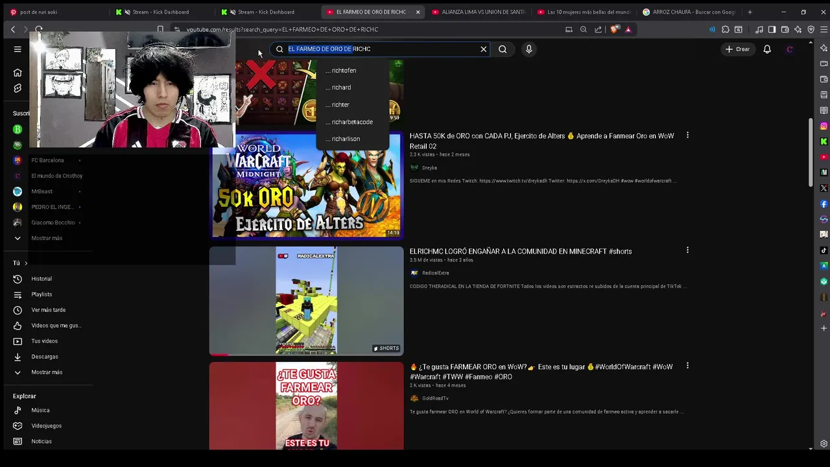Open Historial in the sidebar

click(41, 279)
